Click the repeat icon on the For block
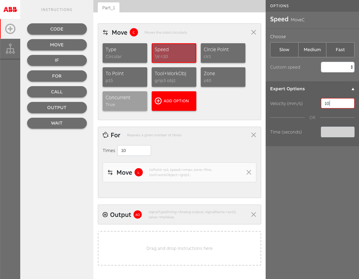This screenshot has width=359, height=279. 105,135
